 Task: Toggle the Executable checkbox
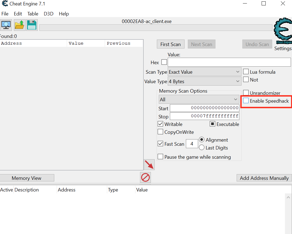(212, 124)
